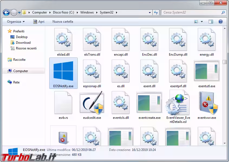Image resolution: width=229 pixels, height=162 pixels.
Task: Toggle the preview pane button
Action: click(x=211, y=22)
